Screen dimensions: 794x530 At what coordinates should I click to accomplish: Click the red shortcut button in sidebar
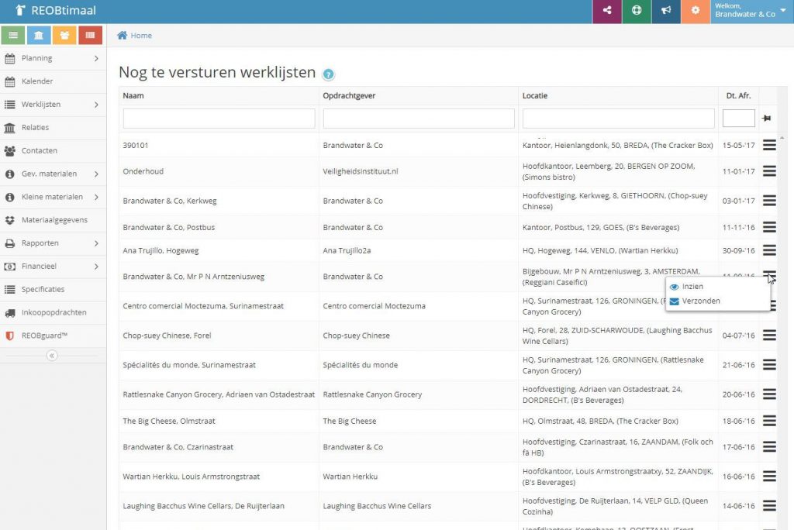[x=91, y=36]
